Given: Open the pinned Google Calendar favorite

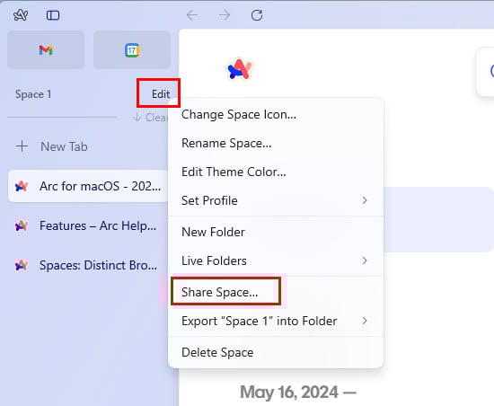Looking at the screenshot, I should [132, 49].
